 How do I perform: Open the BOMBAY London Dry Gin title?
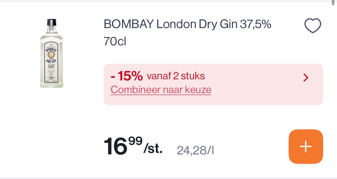pyautogui.click(x=161, y=25)
